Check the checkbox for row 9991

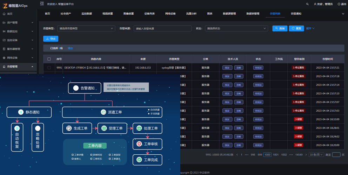pyautogui.click(x=49, y=68)
